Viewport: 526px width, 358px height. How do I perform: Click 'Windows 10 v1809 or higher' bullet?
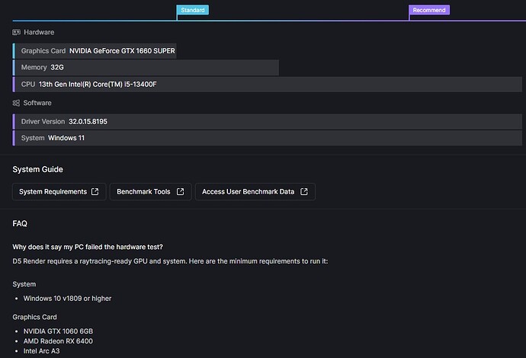pos(67,299)
